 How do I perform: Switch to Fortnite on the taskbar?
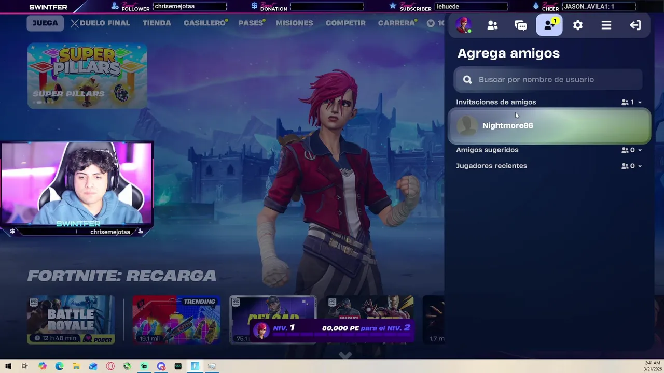click(x=195, y=366)
